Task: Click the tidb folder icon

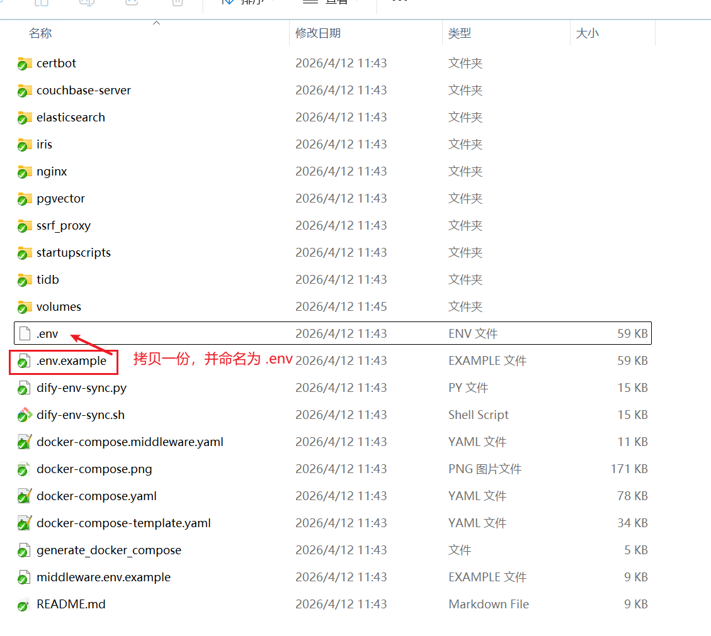Action: coord(25,280)
